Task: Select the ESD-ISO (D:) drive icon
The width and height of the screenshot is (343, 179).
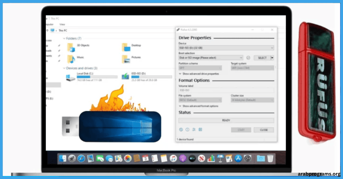Action: click(x=125, y=77)
